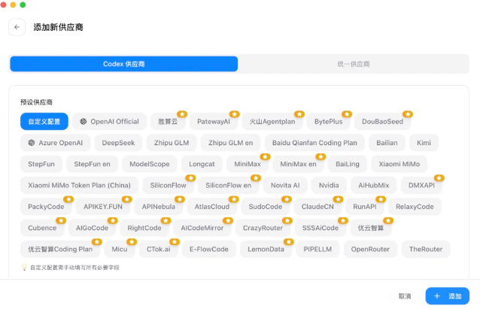This screenshot has width=480, height=309.
Task: Pick the 胜算云 provider preset
Action: point(168,122)
